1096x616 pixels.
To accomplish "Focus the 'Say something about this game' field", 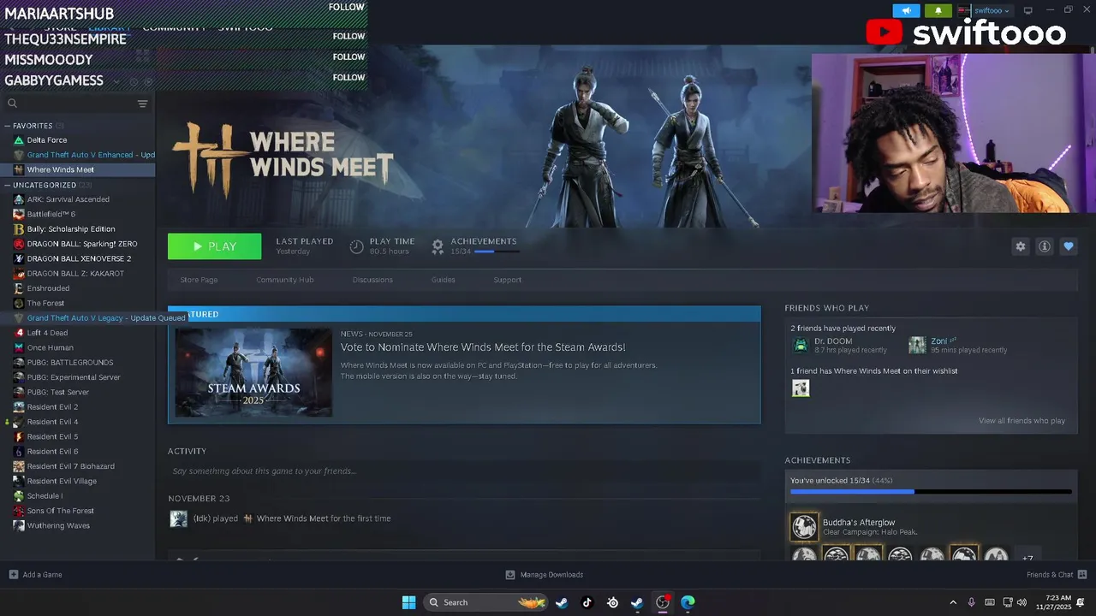I will pyautogui.click(x=464, y=471).
